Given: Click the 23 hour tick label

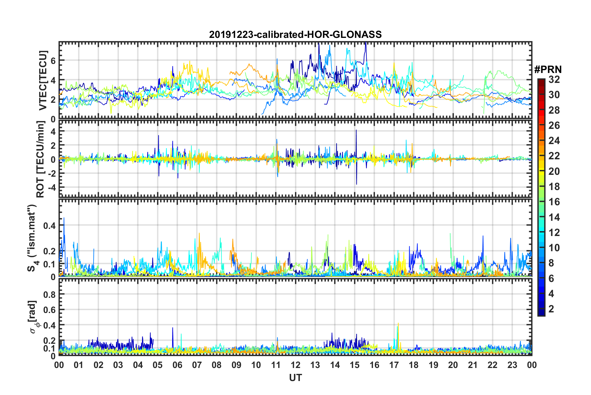Looking at the screenshot, I should 512,365.
